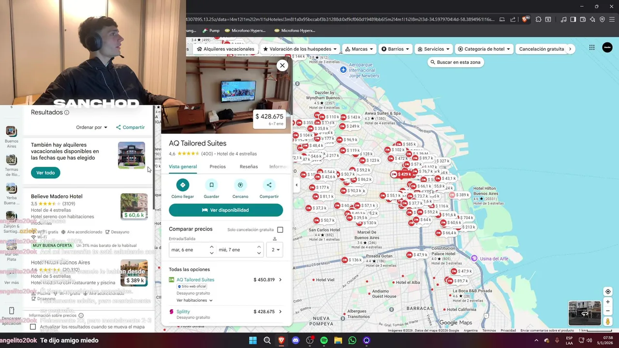619x348 pixels.
Task: Click the Ver todo button
Action: click(45, 173)
